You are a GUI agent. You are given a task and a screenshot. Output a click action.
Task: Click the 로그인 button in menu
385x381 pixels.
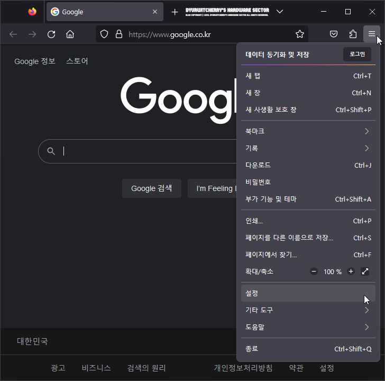pos(357,54)
